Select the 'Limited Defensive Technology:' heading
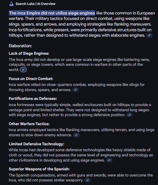This screenshot has height=185, width=158. [37, 144]
